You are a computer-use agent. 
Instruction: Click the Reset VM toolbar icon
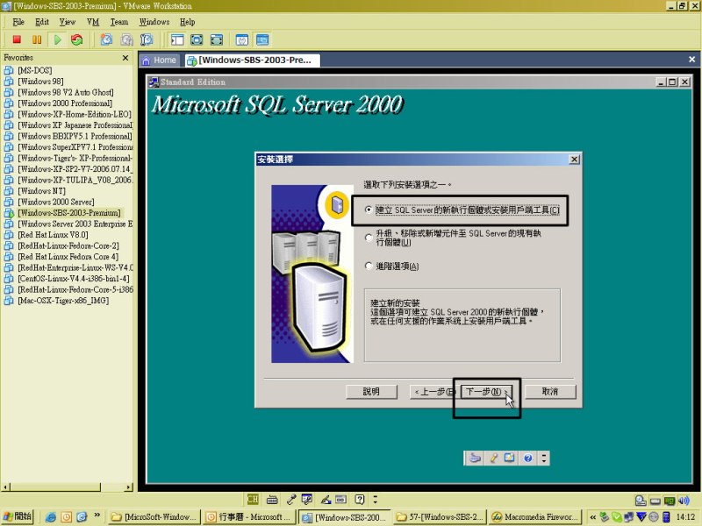77,39
